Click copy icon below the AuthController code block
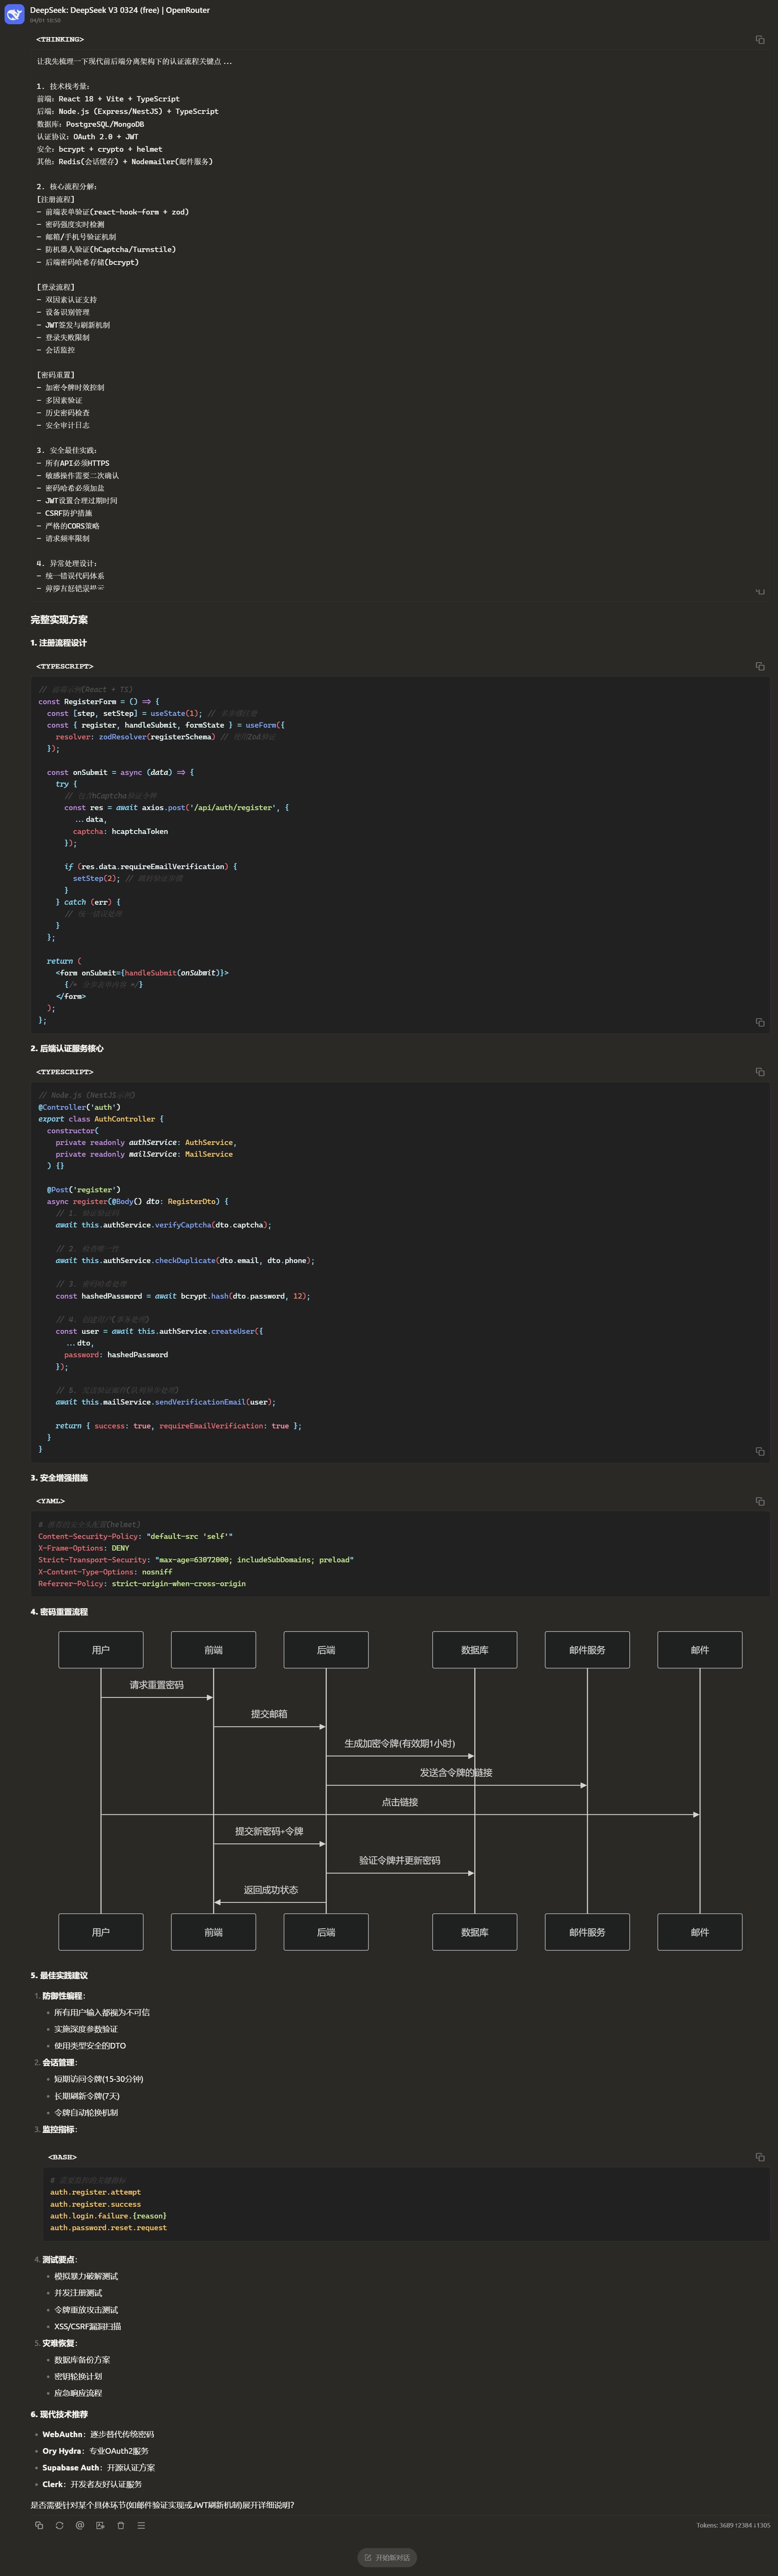The width and height of the screenshot is (778, 2576). pos(760,1451)
